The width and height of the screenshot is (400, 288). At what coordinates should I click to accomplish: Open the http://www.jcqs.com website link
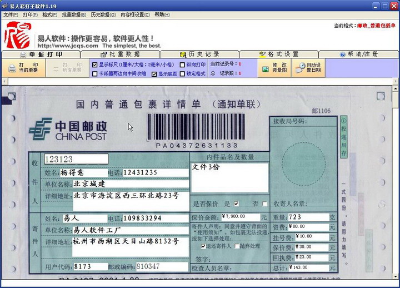68,46
